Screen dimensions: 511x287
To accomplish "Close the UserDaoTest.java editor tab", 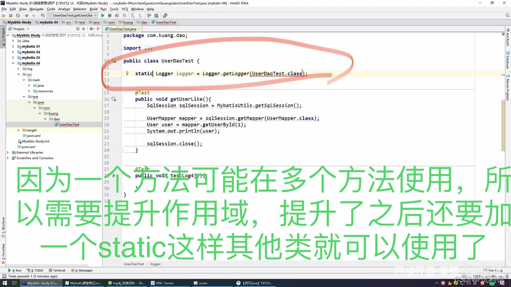I will [138, 29].
